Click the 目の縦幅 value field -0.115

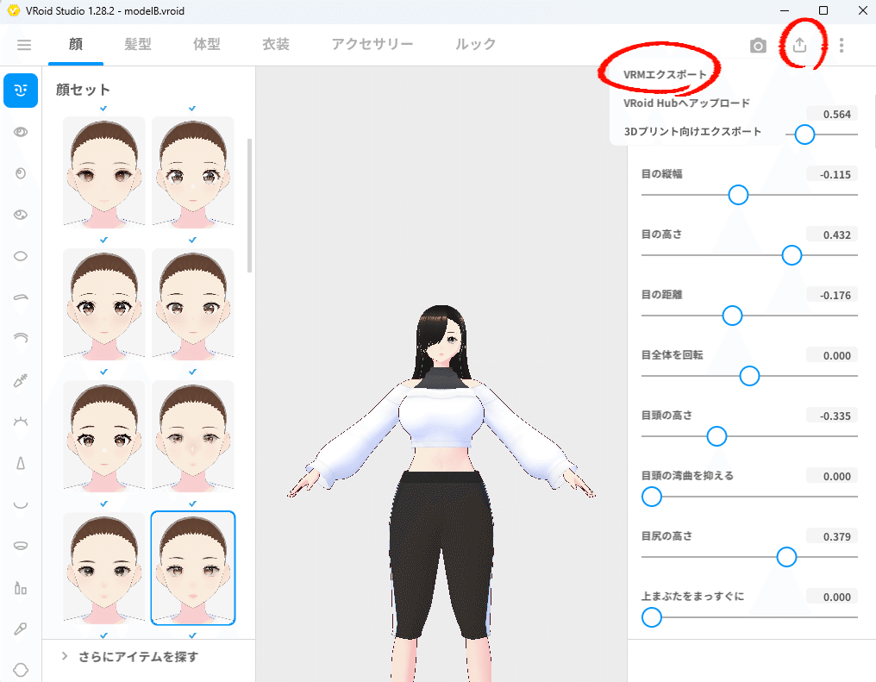[x=832, y=174]
